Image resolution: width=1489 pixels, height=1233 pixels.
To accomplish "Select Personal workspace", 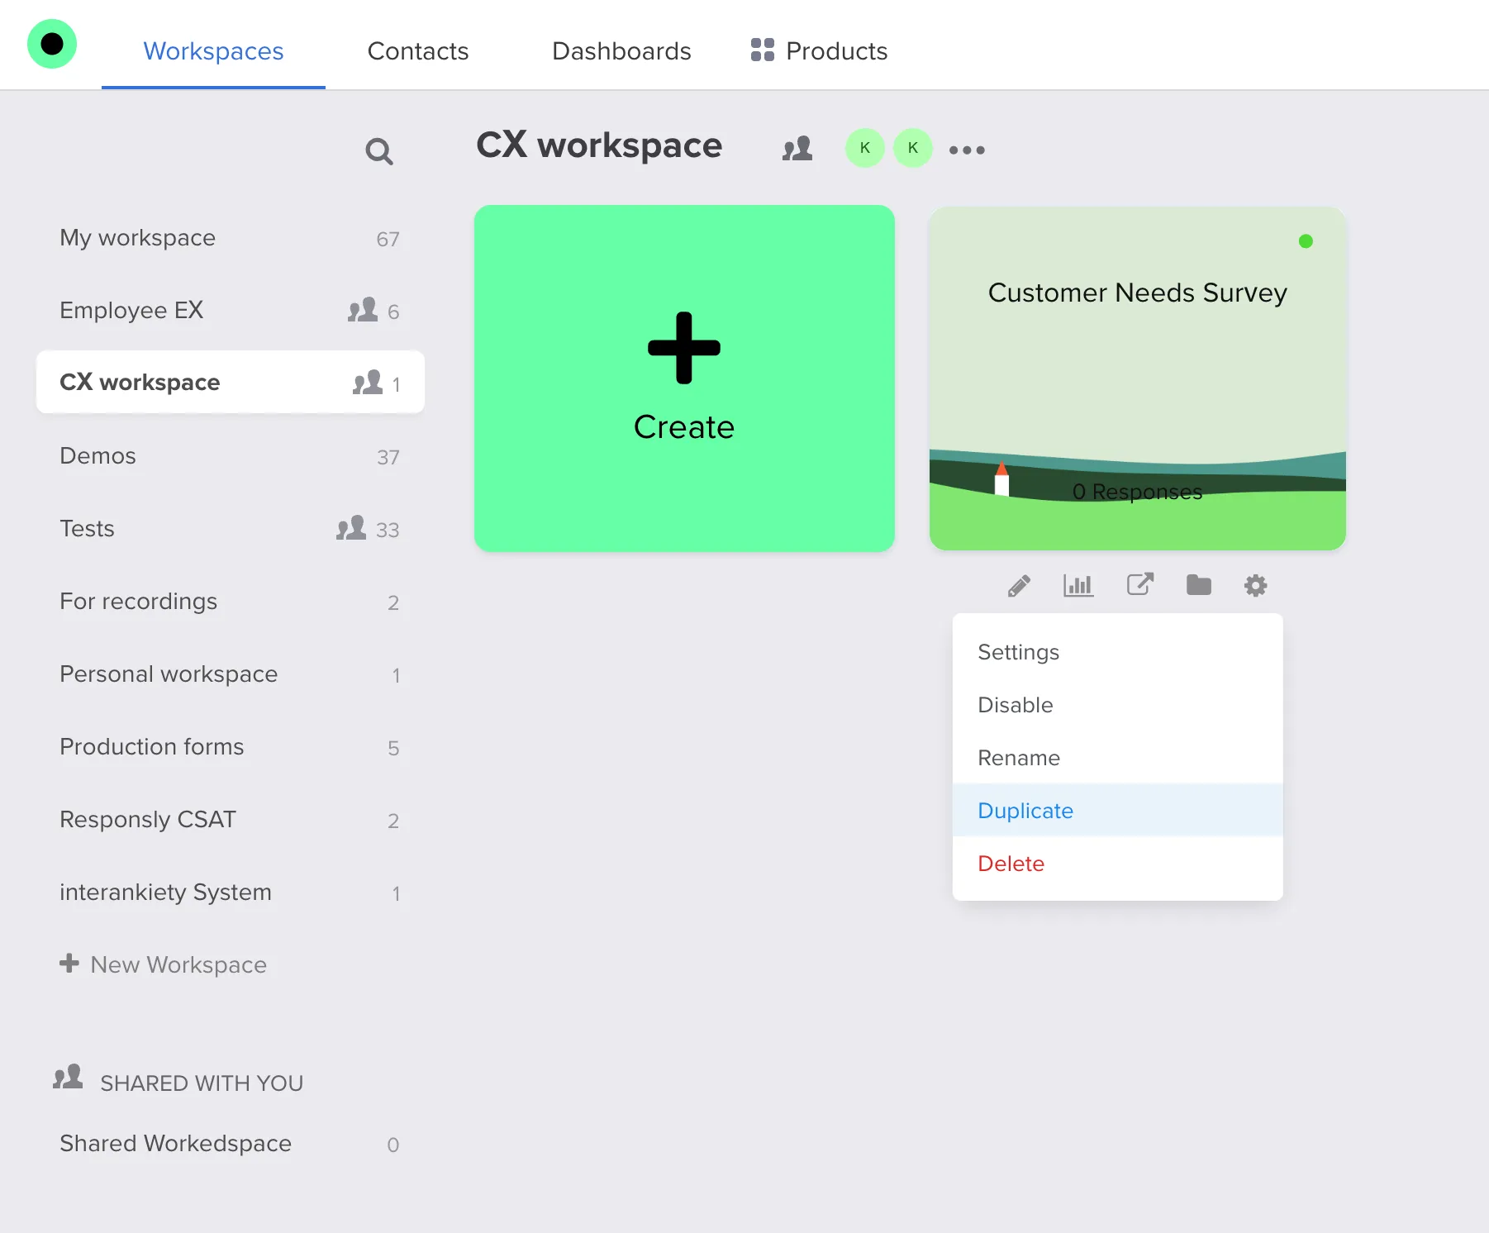I will coord(230,674).
